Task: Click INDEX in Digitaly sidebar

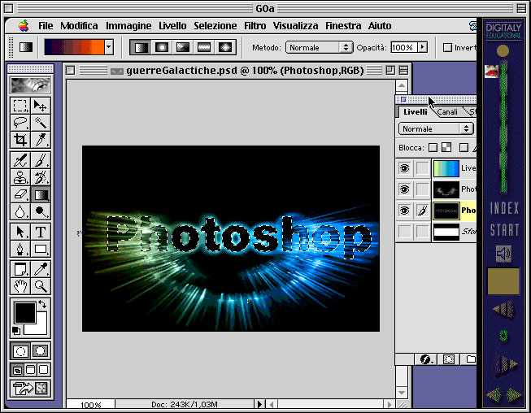Action: pos(504,208)
